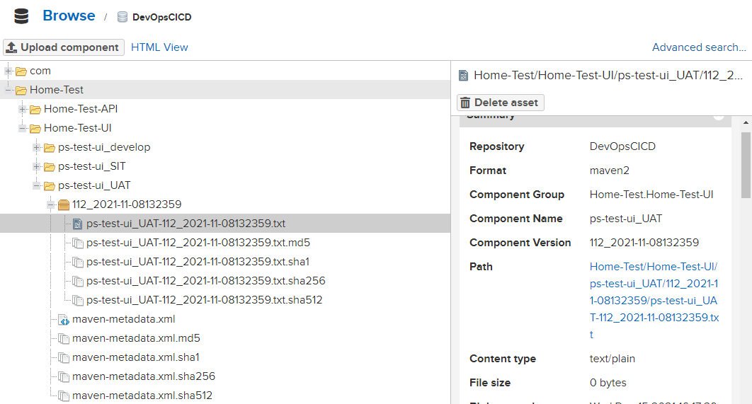Select the Home-Test-UI tree item
752x404 pixels.
point(78,128)
